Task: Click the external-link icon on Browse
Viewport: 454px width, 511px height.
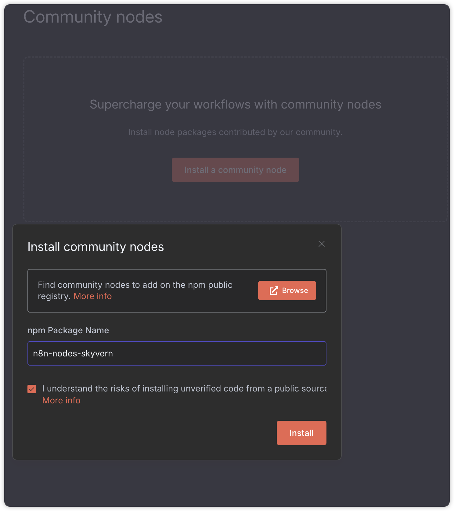Action: click(274, 291)
